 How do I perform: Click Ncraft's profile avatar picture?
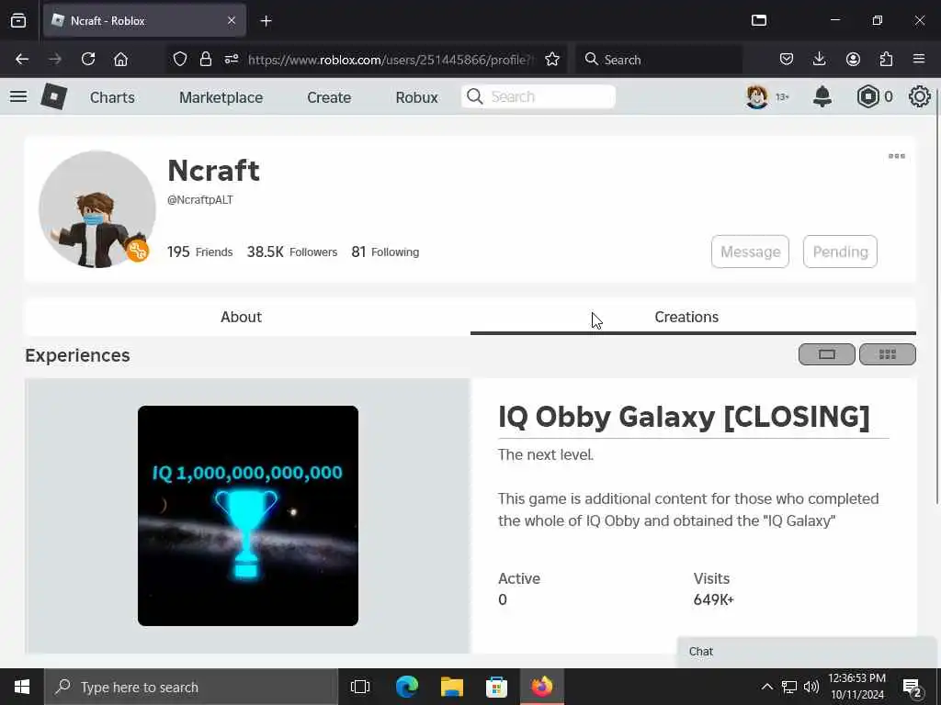97,209
